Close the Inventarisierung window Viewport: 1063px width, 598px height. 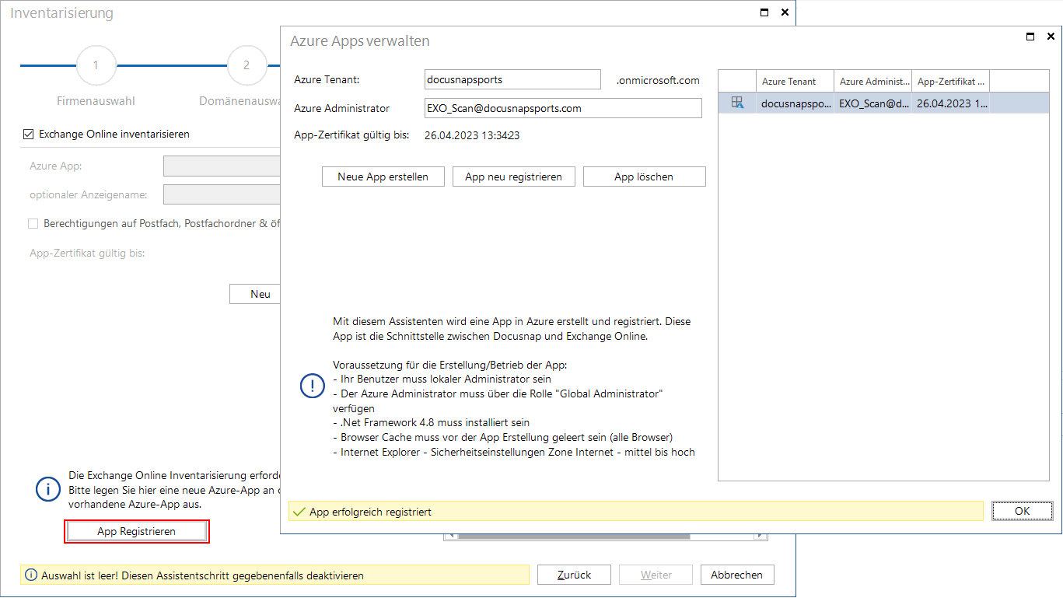pos(785,12)
